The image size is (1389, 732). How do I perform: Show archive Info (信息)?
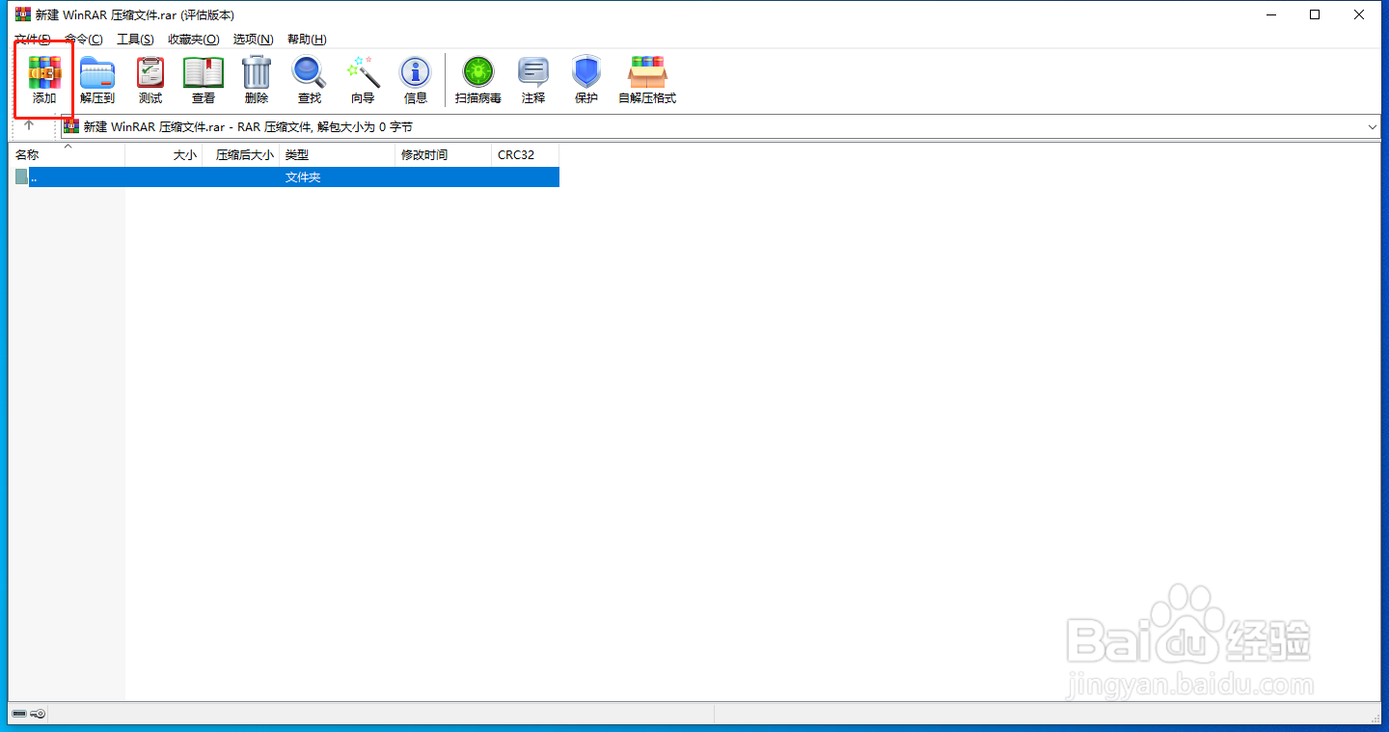pos(416,79)
